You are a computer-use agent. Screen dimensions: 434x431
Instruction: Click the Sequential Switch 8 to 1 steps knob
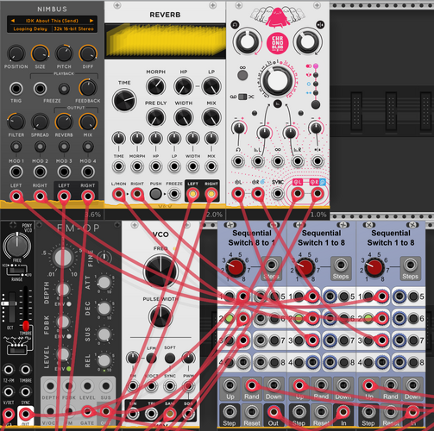[x=236, y=267]
